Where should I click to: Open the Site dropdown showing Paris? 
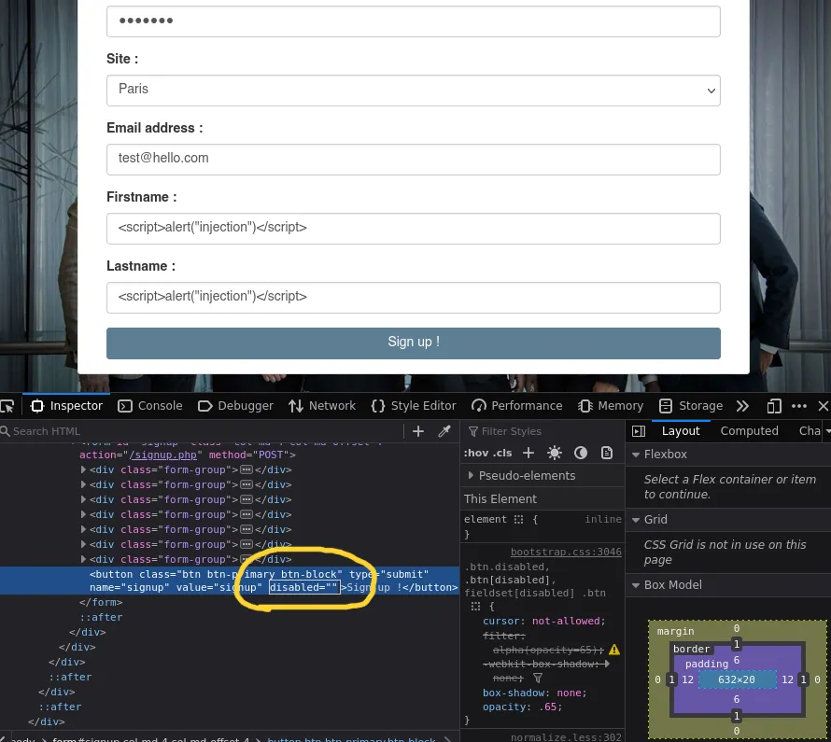(x=413, y=90)
